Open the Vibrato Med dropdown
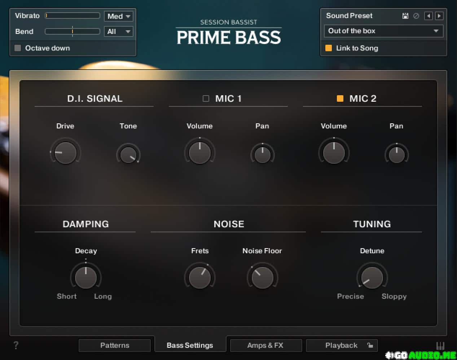Viewport: 457px width, 360px height. pyautogui.click(x=119, y=16)
